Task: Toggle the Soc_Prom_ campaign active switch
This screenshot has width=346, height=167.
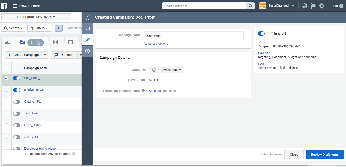Action: pos(16,78)
